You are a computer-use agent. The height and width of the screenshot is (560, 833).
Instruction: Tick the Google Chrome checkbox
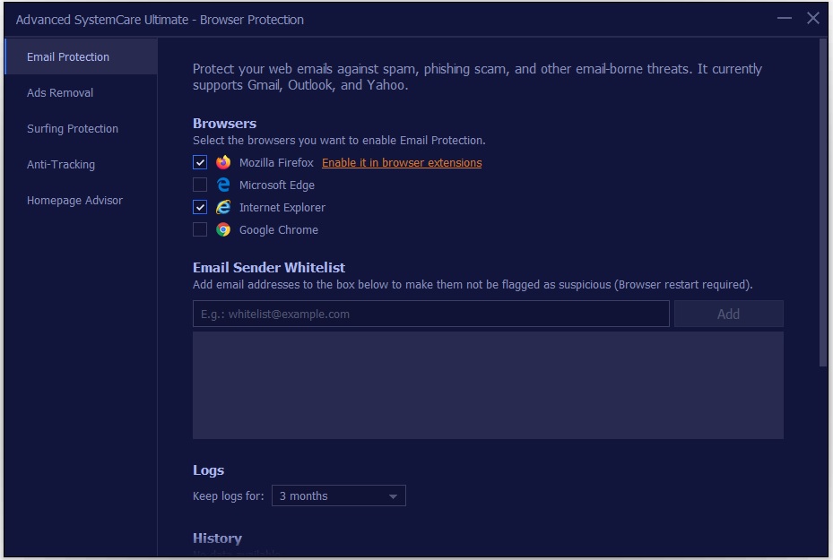(200, 229)
